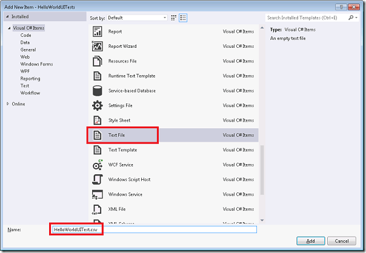Viewport: 366px width, 253px height.
Task: Select the Runtime Text Template icon
Action: [98, 76]
